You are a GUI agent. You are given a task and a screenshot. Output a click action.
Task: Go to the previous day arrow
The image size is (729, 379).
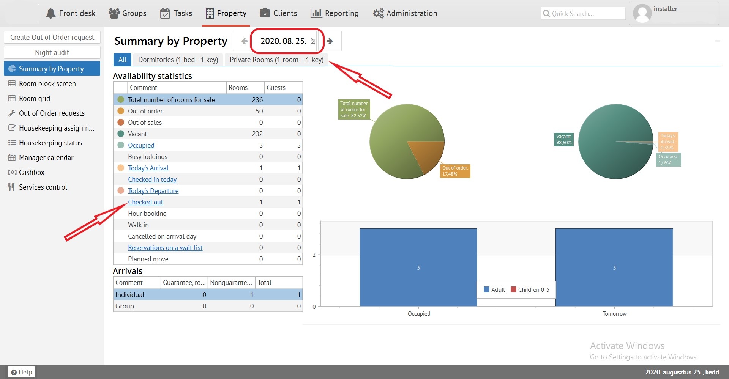tap(244, 41)
